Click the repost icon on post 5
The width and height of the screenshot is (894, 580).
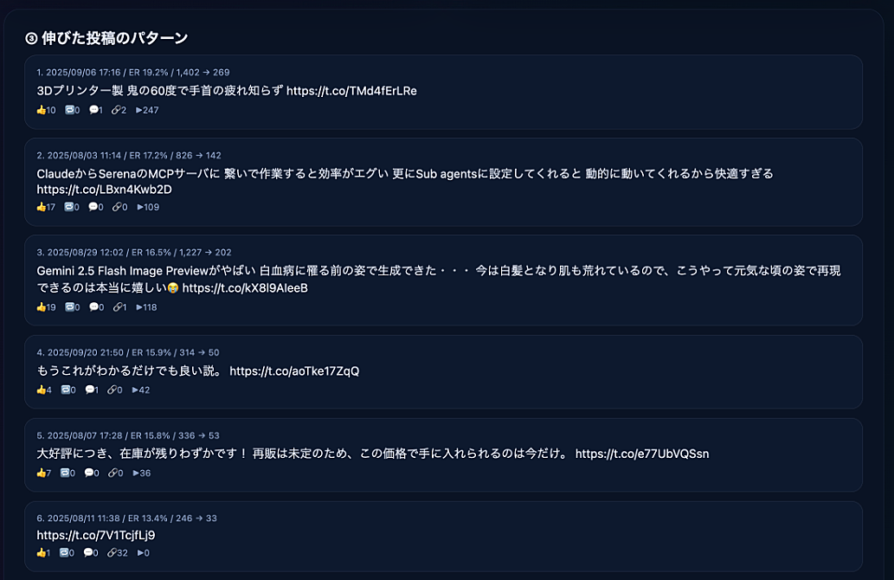65,474
